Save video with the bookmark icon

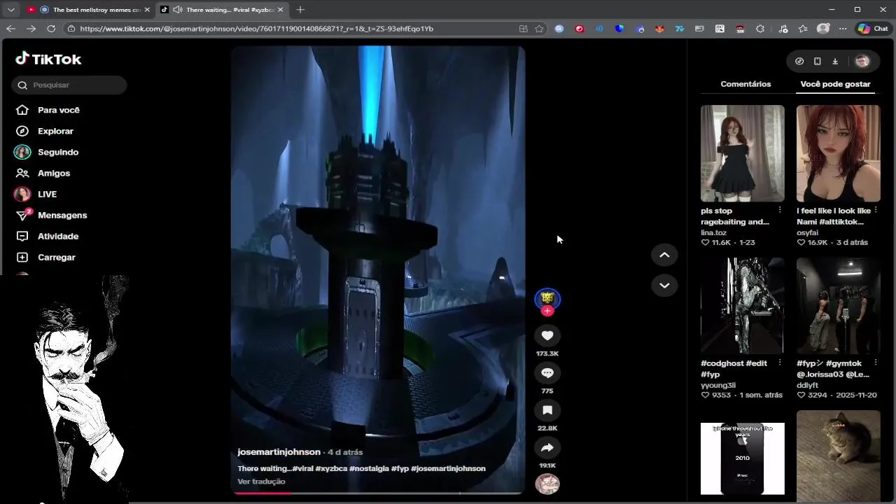(547, 410)
